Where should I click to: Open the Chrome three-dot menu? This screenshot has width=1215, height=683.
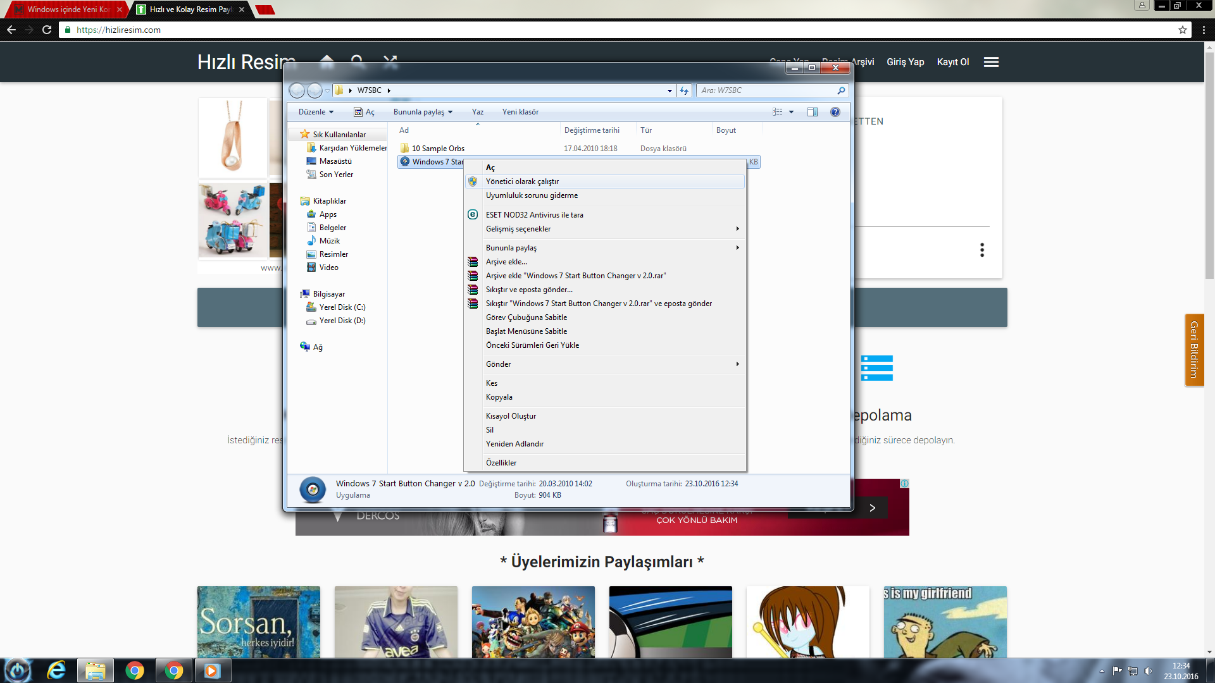tap(1204, 30)
